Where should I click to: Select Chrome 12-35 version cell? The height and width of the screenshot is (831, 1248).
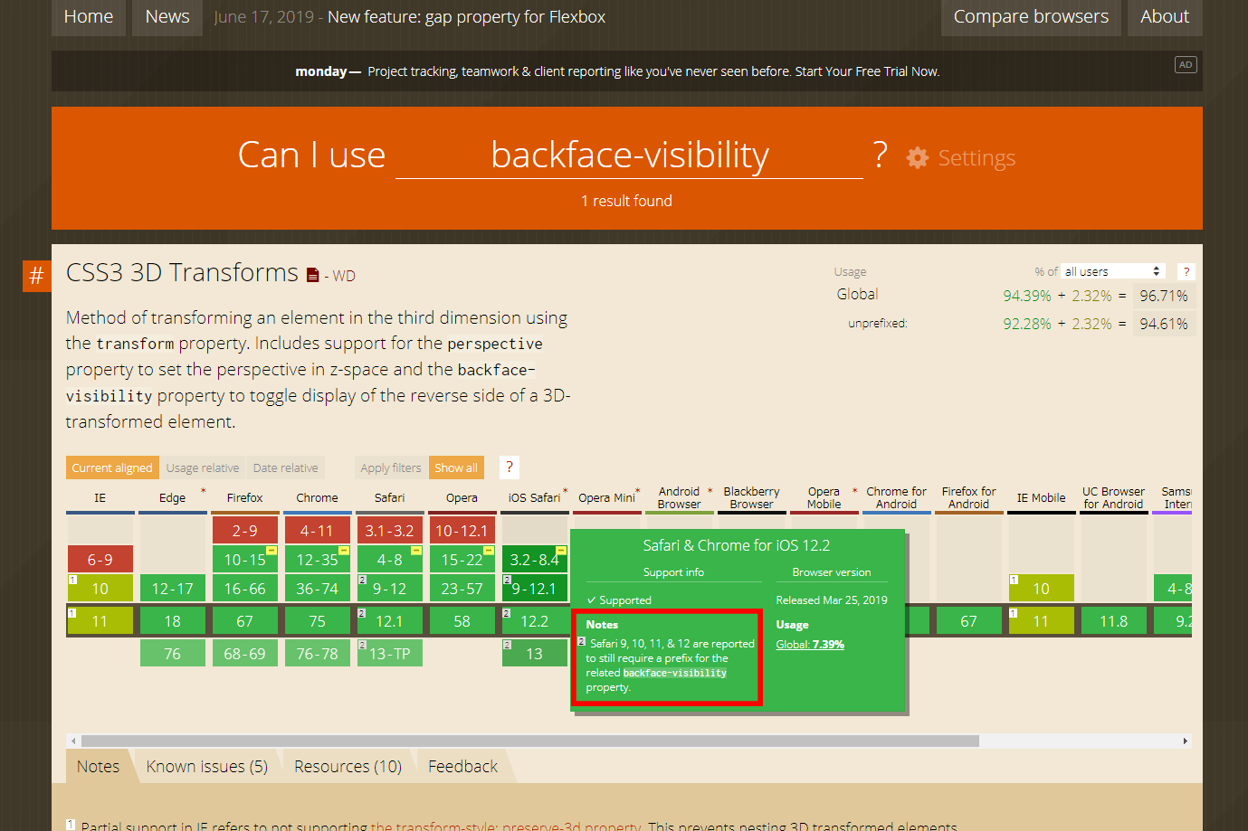pos(318,560)
